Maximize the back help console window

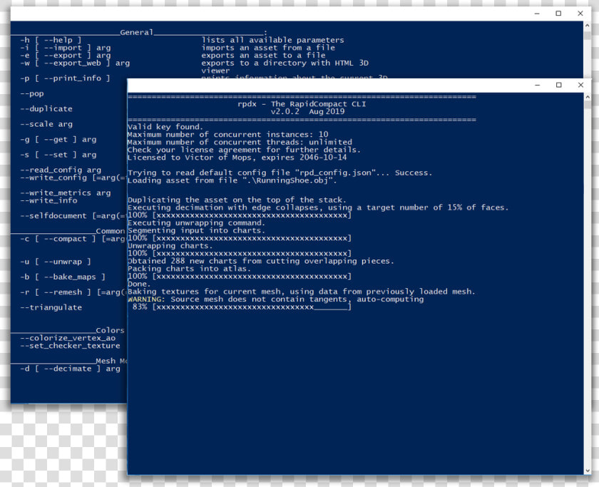coord(558,14)
